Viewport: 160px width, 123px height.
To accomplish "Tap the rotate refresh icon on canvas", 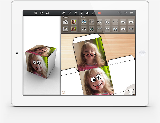I will 63,92.
